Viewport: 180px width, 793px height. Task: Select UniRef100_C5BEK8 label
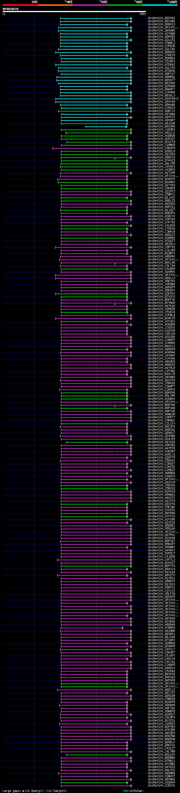pos(161,699)
